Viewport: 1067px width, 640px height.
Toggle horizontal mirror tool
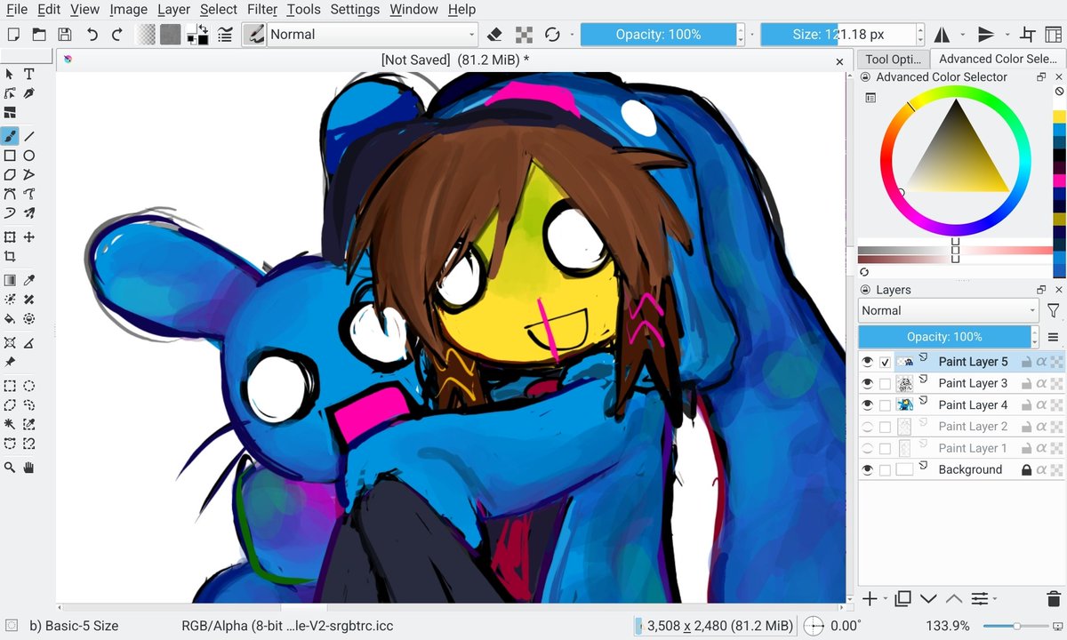[x=942, y=35]
